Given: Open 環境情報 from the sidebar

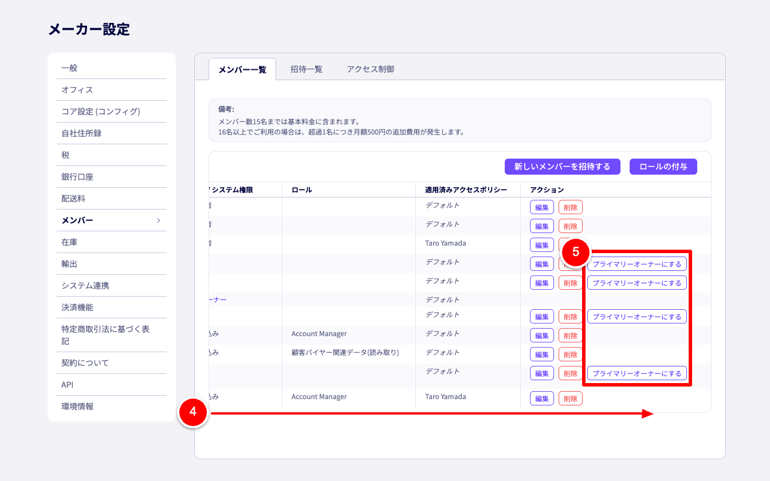Looking at the screenshot, I should click(x=77, y=407).
